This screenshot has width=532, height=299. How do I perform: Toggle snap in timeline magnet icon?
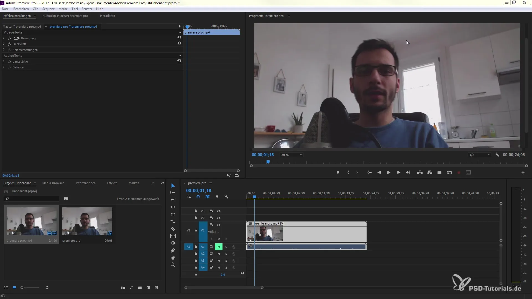coord(198,197)
